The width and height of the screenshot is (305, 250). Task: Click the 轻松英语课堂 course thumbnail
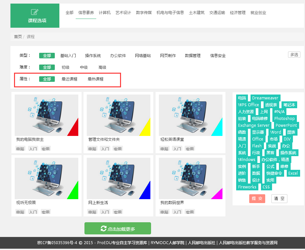click(191, 115)
